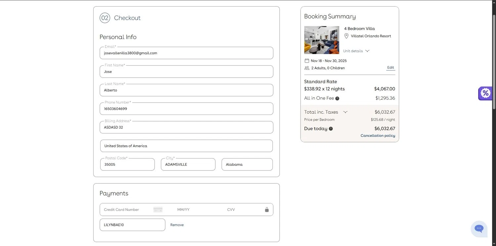Remove the LILYNBAE10 promo code

177,225
